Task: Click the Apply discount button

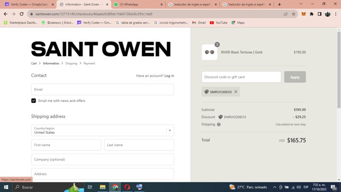Action: [x=295, y=77]
